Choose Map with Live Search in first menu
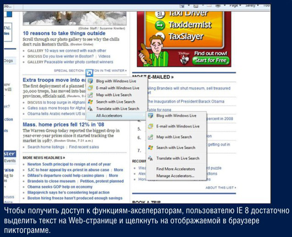 116,95
